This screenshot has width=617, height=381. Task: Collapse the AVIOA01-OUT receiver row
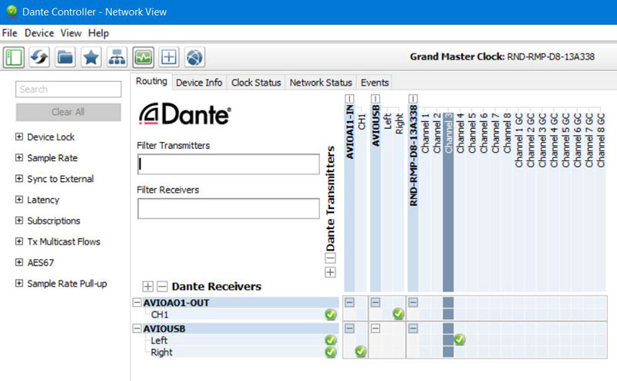coord(137,302)
